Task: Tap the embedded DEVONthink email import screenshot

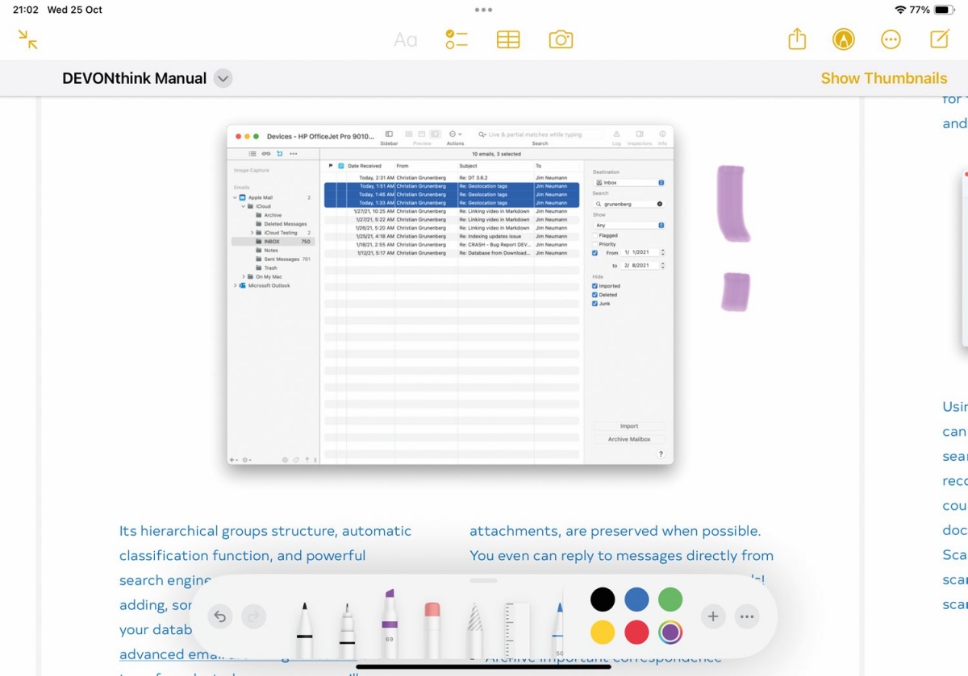Action: (x=450, y=295)
